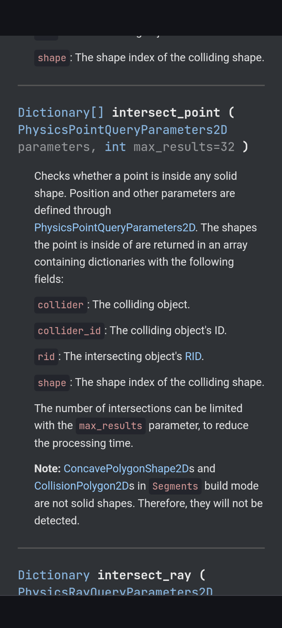282x628 pixels.
Task: Click PhysicsPointQueryParameters2D in the intersect_point signature
Action: pyautogui.click(x=122, y=130)
